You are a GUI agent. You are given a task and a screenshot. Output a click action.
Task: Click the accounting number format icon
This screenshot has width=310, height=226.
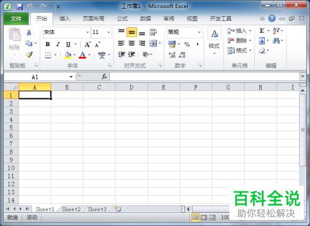[x=172, y=44]
